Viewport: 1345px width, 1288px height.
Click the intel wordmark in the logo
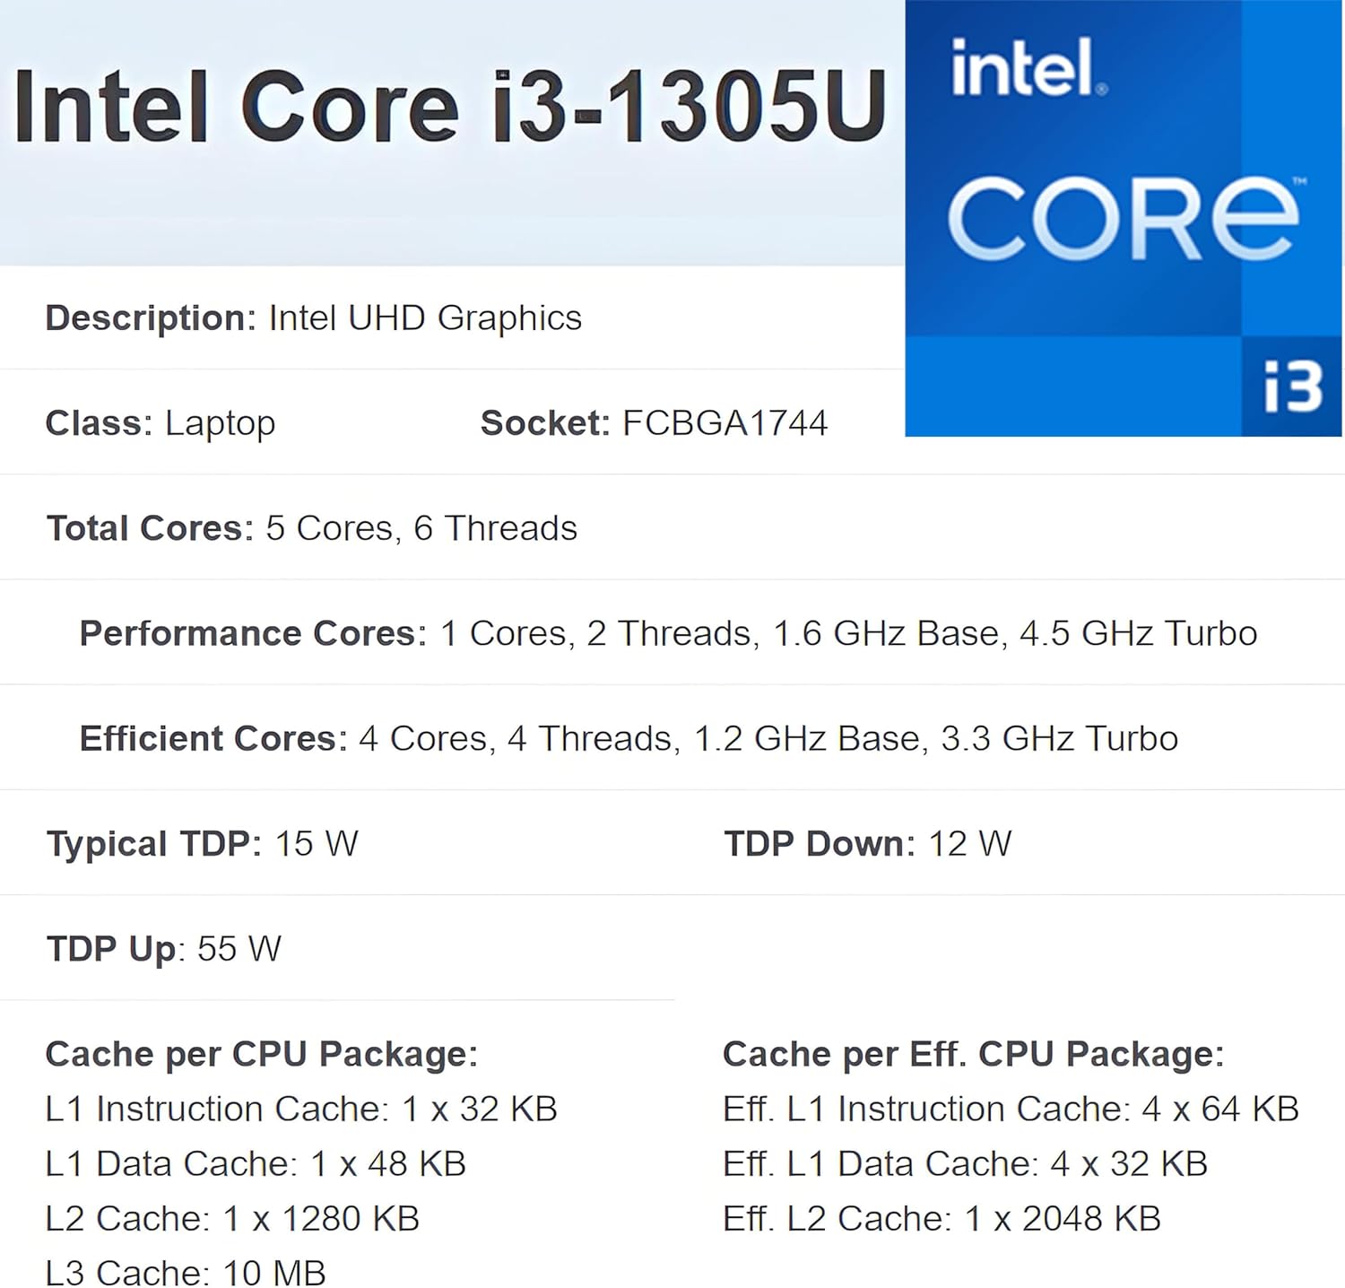[x=1028, y=67]
